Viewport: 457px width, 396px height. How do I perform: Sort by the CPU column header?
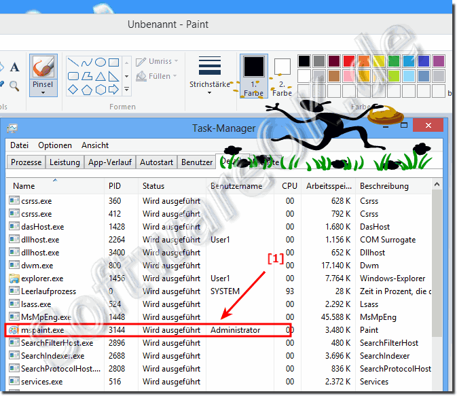(x=288, y=186)
